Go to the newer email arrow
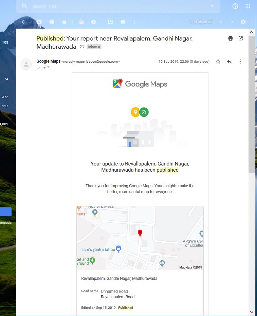The image size is (257, 316). [x=221, y=22]
